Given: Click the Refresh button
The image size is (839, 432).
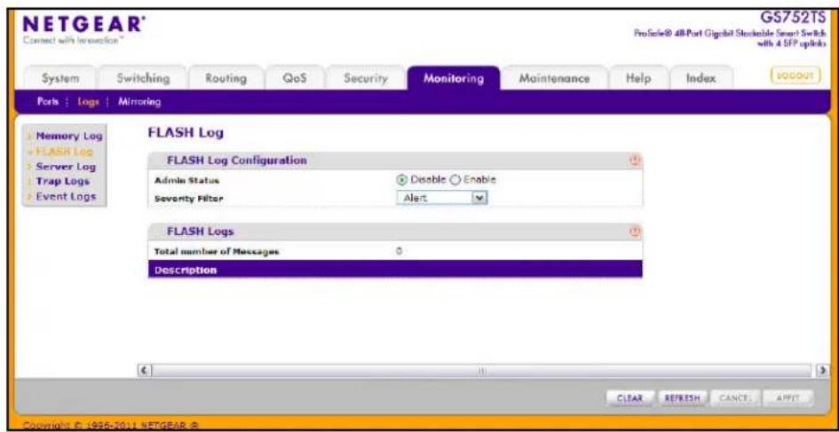Looking at the screenshot, I should point(684,398).
